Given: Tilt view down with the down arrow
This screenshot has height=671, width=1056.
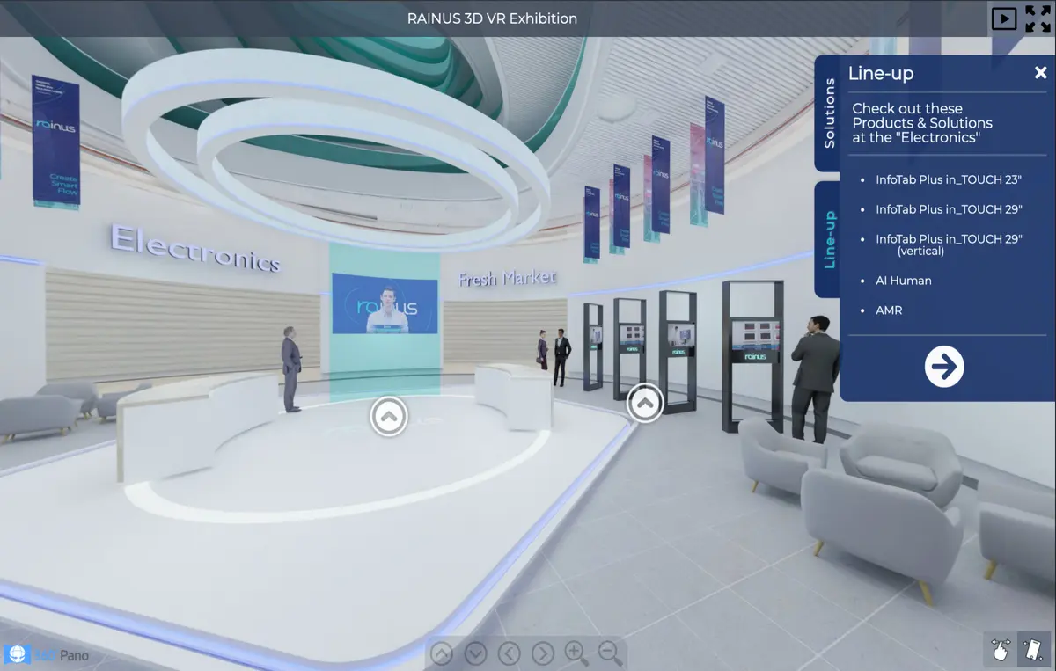Looking at the screenshot, I should 475,653.
